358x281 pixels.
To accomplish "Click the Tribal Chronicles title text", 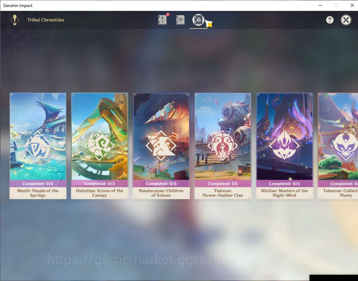I will click(46, 20).
